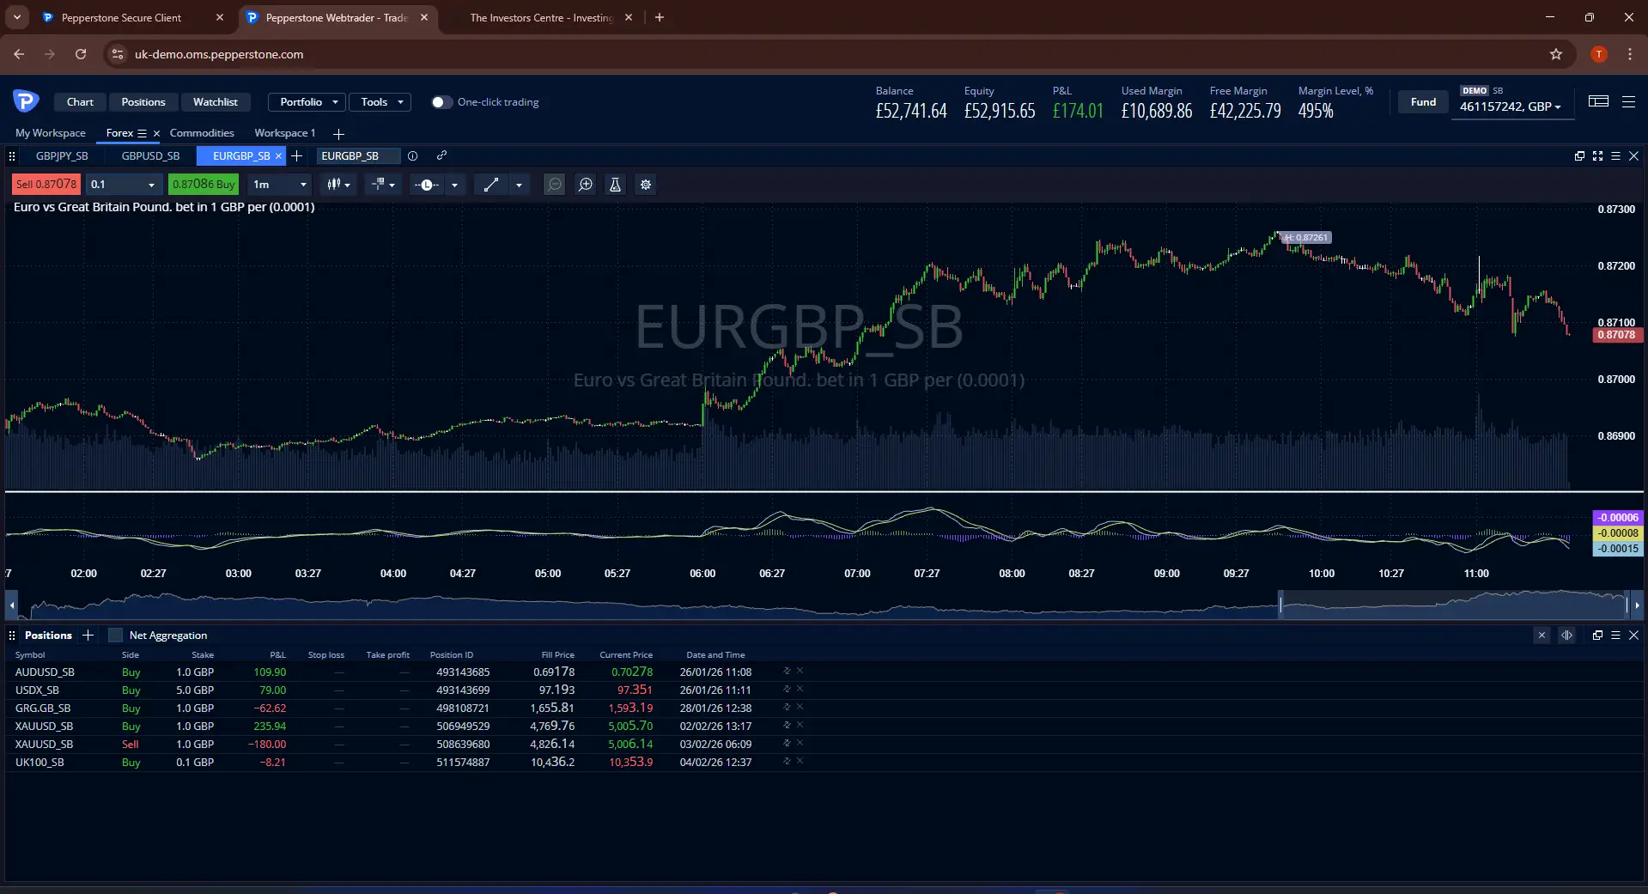Click the zoom in magnifier icon

[585, 185]
